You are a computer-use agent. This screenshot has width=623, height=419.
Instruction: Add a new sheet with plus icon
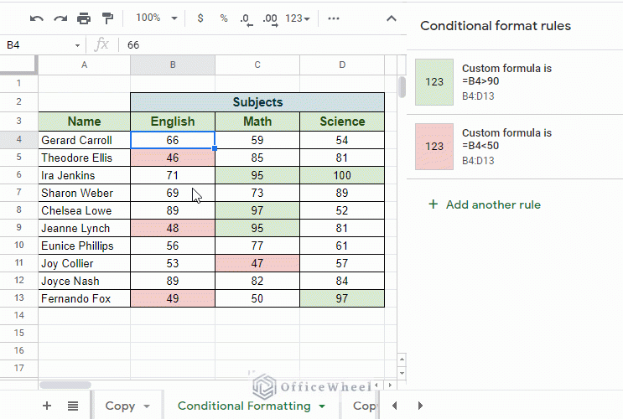[47, 406]
